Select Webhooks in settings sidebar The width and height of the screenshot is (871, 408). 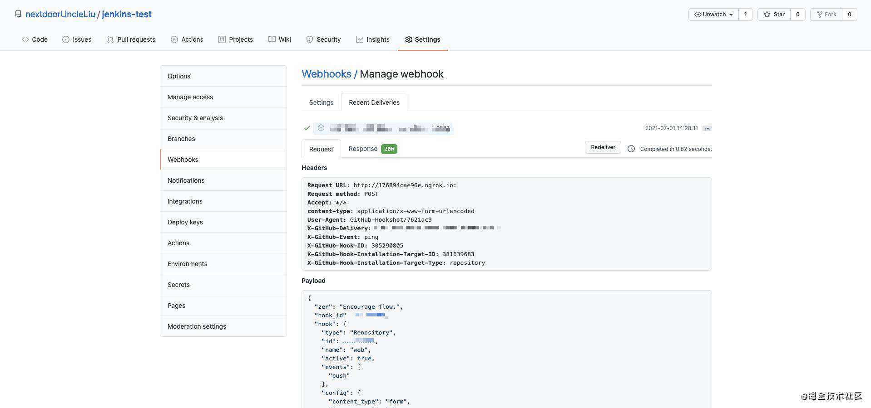223,160
